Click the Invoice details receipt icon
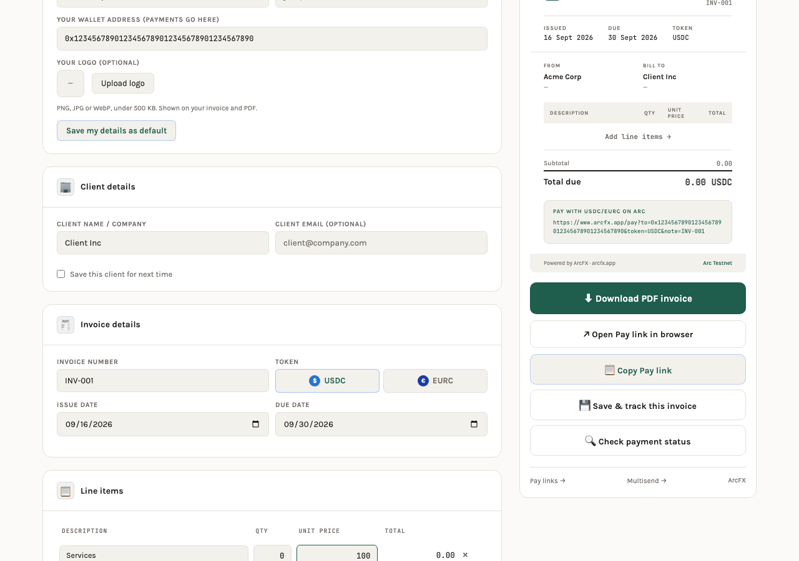This screenshot has width=799, height=561. click(66, 325)
